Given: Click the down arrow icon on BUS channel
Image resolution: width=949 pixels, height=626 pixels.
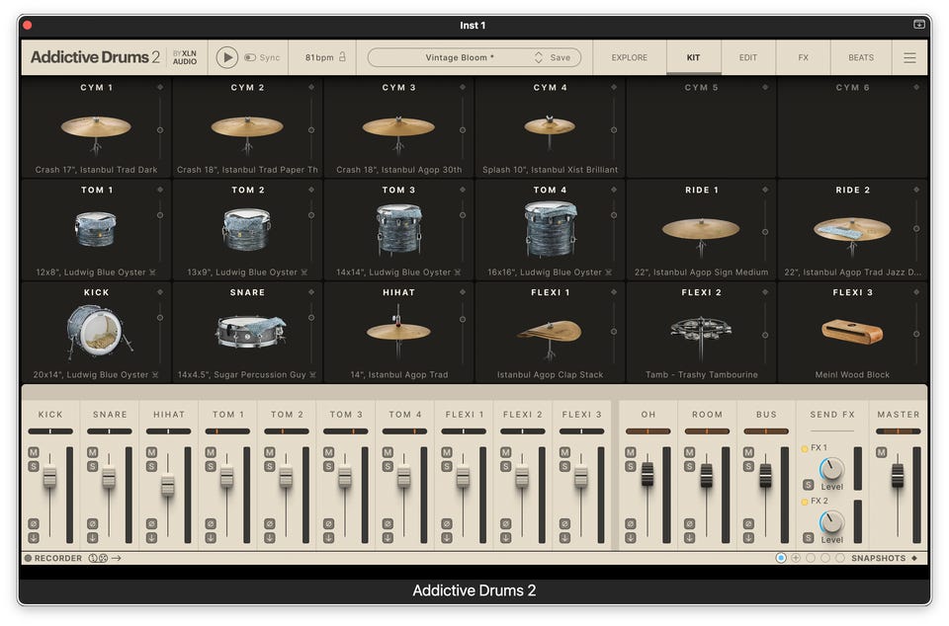Looking at the screenshot, I should click(x=748, y=537).
